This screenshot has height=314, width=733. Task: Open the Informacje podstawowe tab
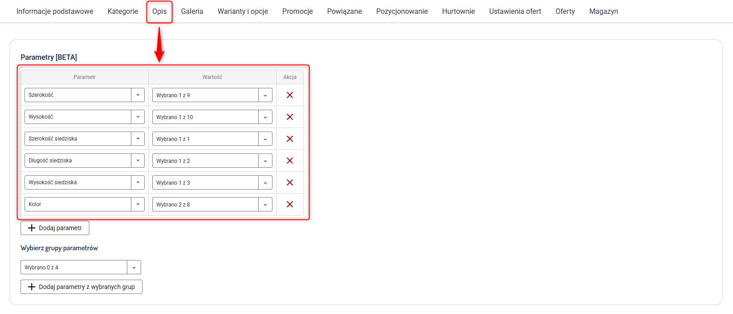coord(55,12)
